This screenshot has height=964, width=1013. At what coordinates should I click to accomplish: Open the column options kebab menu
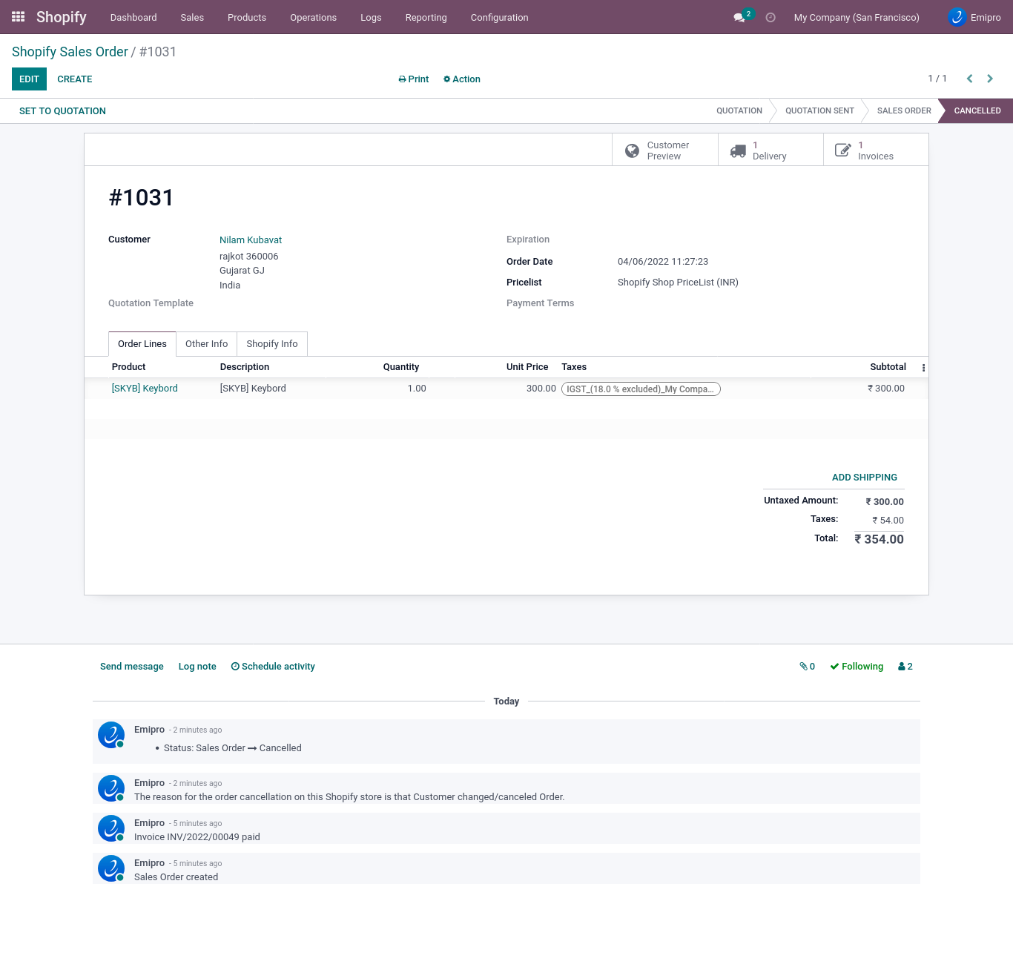(923, 368)
